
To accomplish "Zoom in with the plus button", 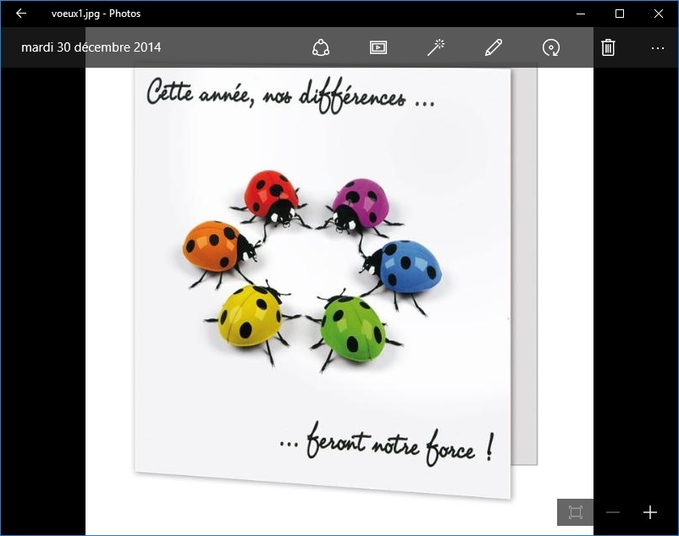I will click(x=650, y=512).
